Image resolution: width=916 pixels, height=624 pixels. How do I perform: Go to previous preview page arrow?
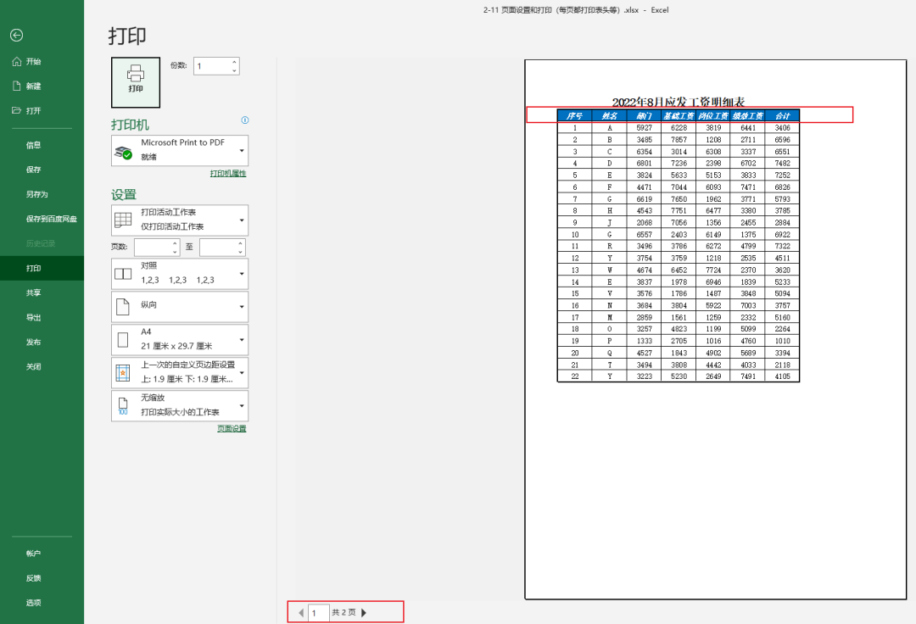click(301, 613)
